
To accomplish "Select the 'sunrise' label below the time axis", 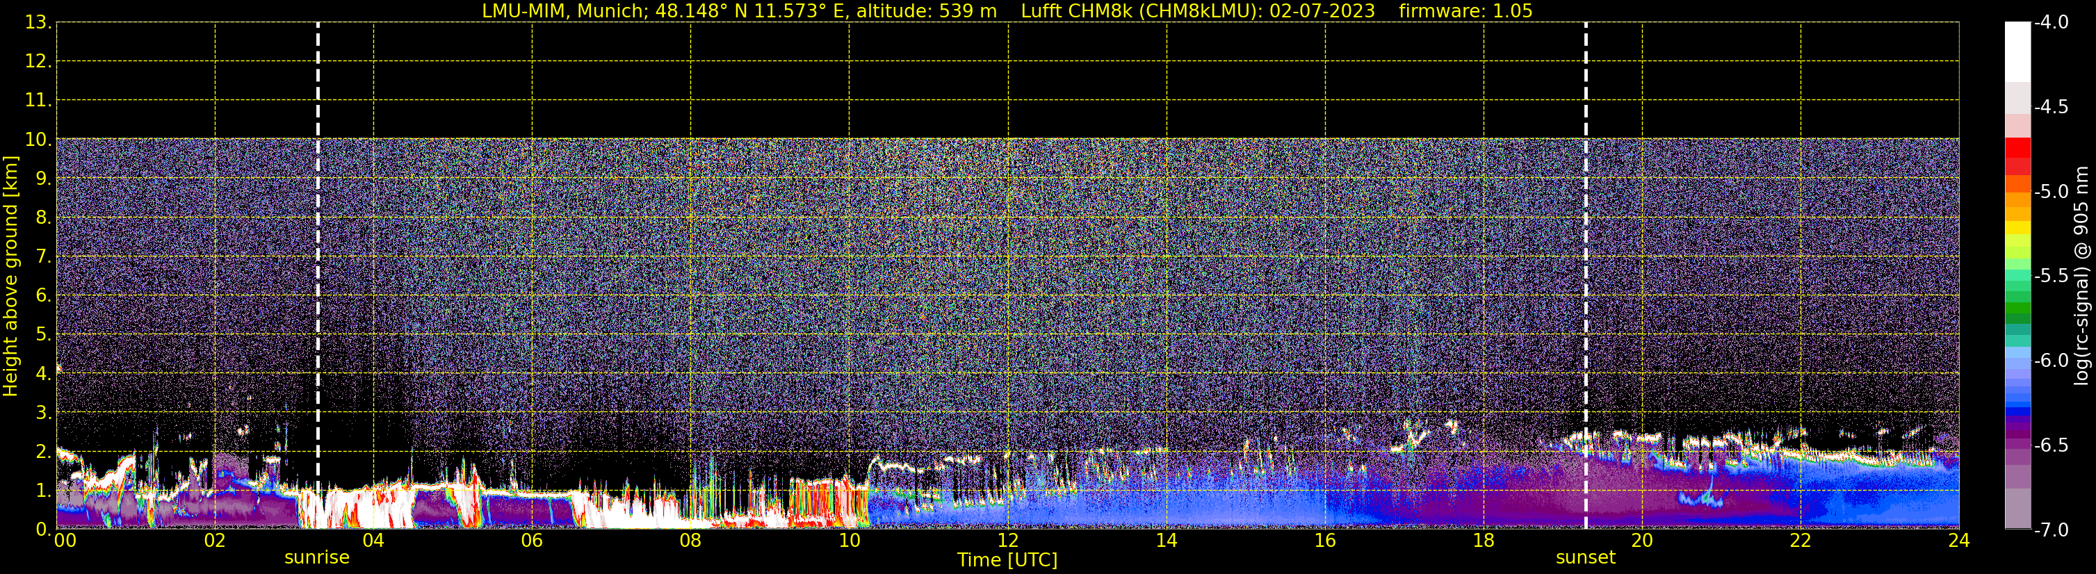I will pyautogui.click(x=316, y=558).
